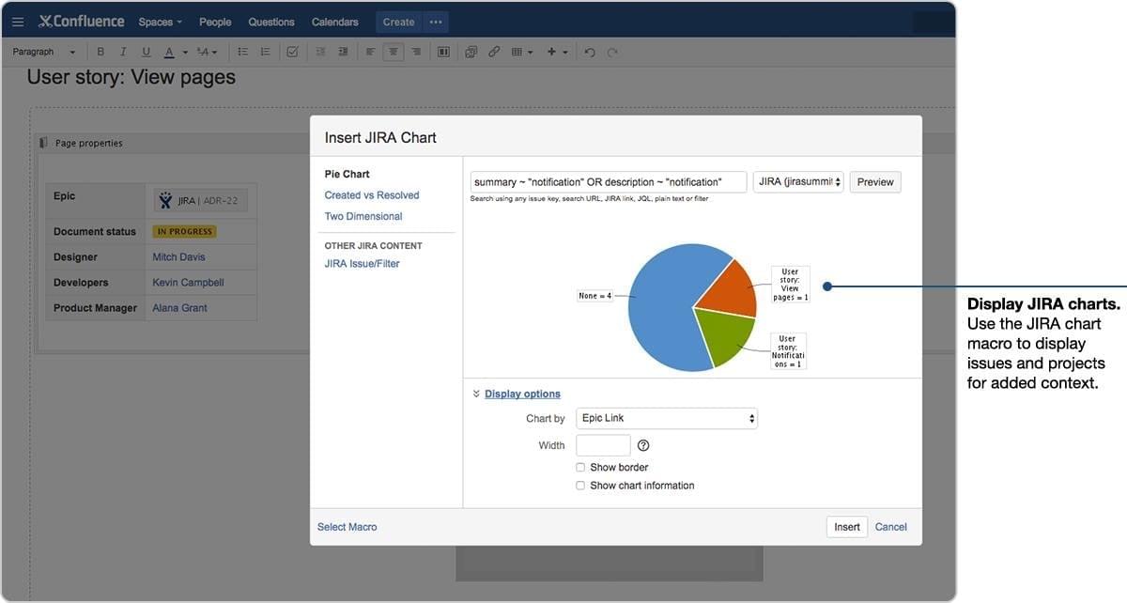Insert a numbered list
Image resolution: width=1127 pixels, height=603 pixels.
click(x=266, y=52)
